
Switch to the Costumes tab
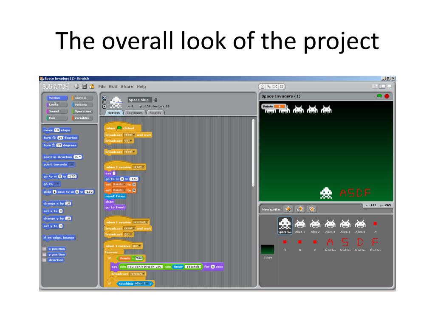coord(135,112)
